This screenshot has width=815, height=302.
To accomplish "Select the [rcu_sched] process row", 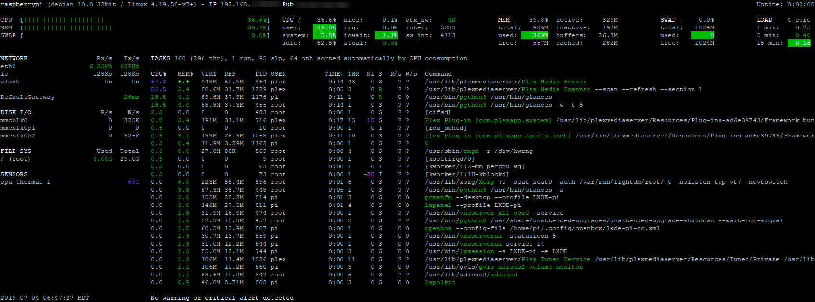I will tap(309, 128).
